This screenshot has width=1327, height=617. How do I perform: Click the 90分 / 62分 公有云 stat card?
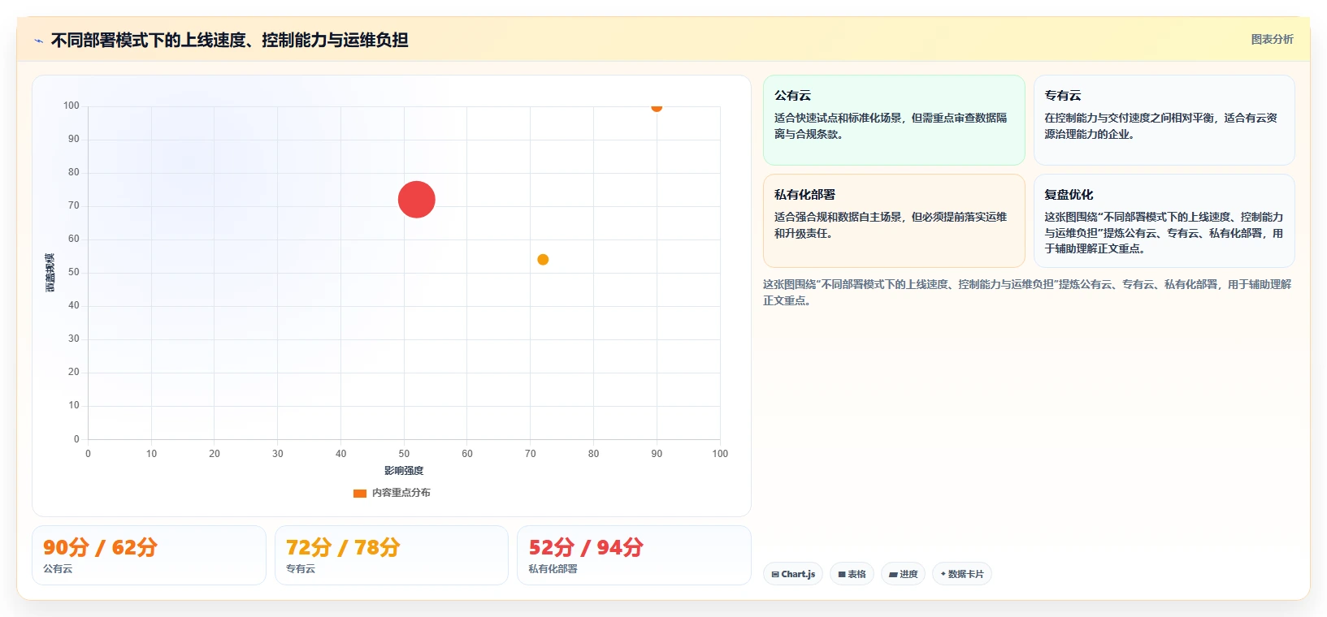(149, 555)
